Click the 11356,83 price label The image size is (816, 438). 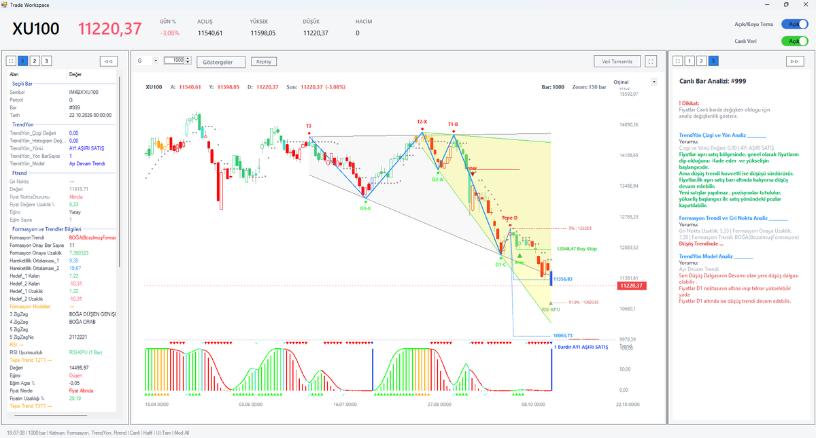[x=563, y=279]
